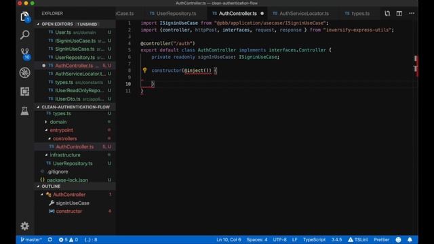Select AuthController.ts under controllers folder

pyautogui.click(x=75, y=146)
